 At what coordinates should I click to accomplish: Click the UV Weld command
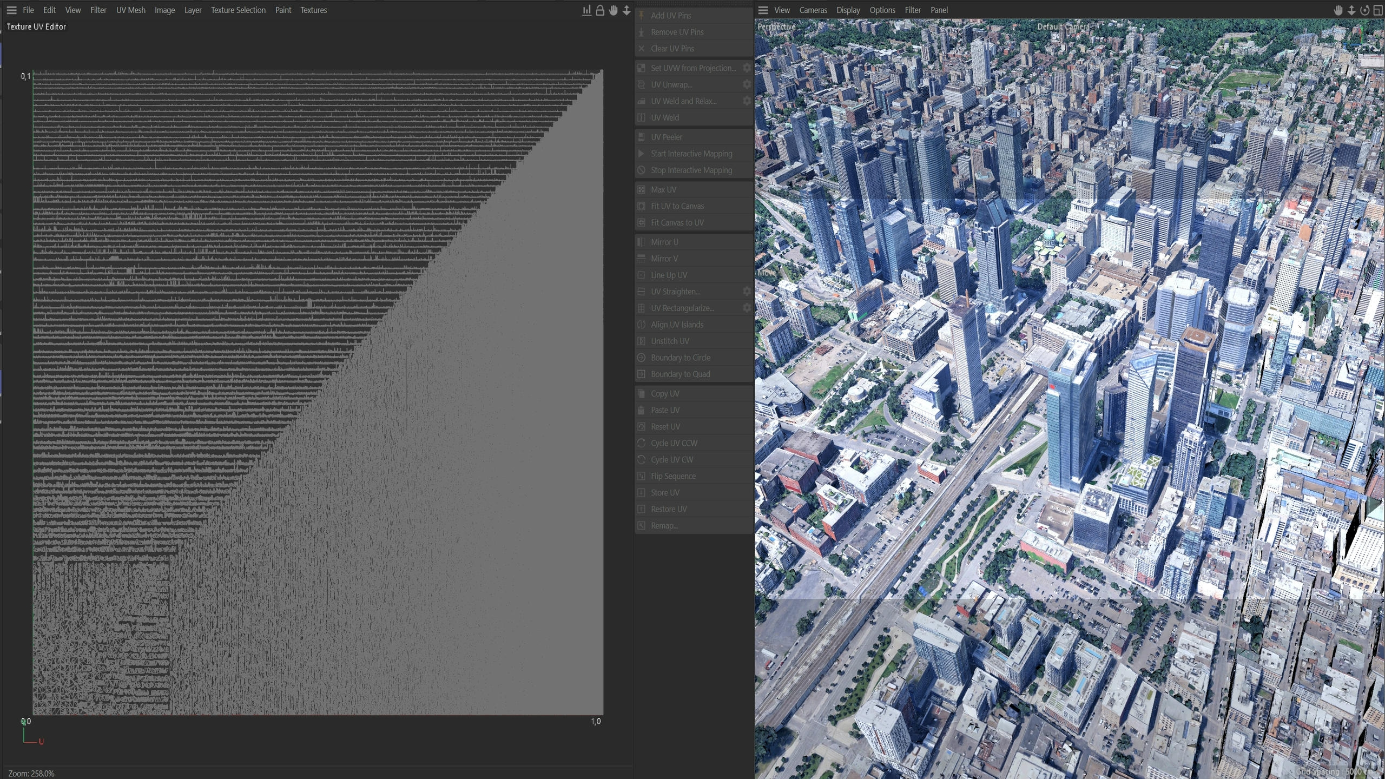694,117
